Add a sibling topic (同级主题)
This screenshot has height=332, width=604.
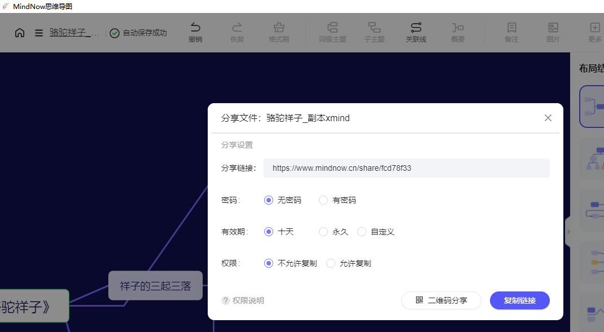point(332,32)
